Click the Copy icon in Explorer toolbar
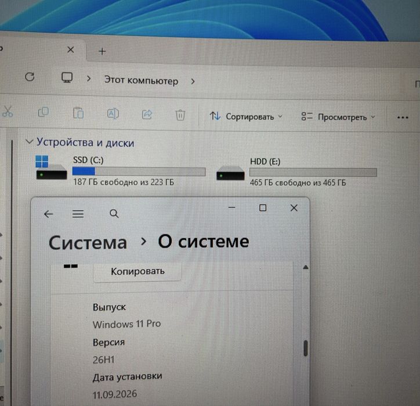Screen dimensions: 420x406 click(43, 112)
